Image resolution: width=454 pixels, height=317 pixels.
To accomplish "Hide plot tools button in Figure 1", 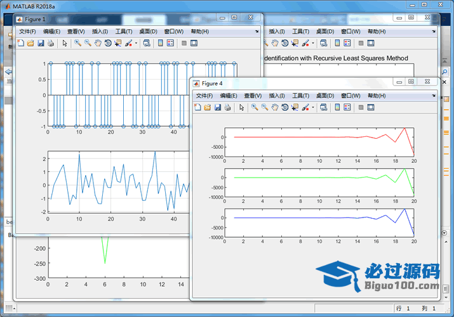I will (184, 43).
